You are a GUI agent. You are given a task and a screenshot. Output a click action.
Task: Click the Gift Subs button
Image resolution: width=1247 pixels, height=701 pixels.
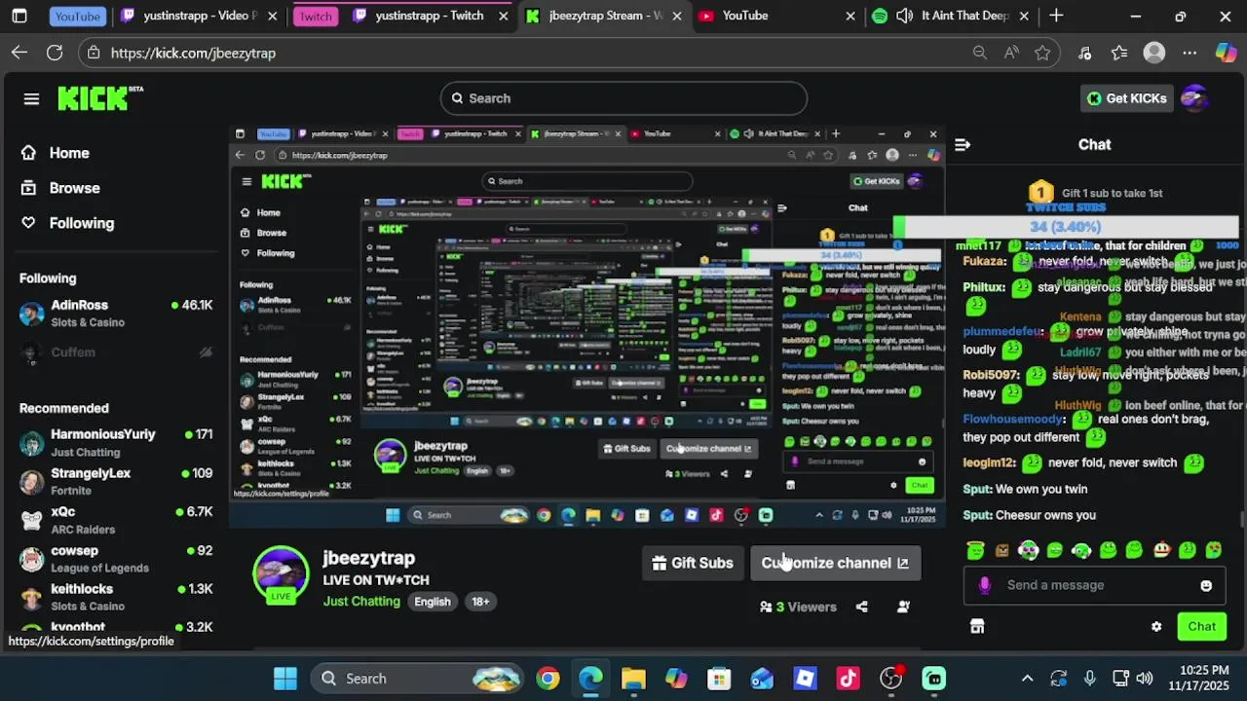[693, 563]
